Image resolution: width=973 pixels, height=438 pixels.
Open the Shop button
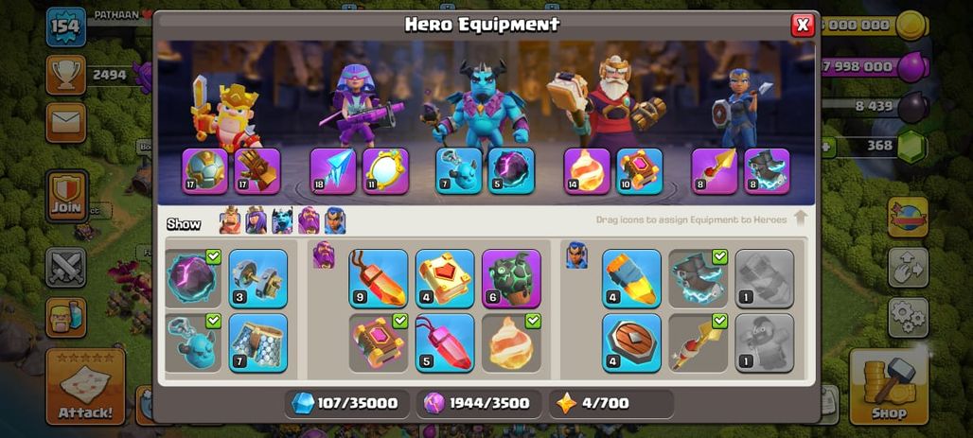point(889,387)
